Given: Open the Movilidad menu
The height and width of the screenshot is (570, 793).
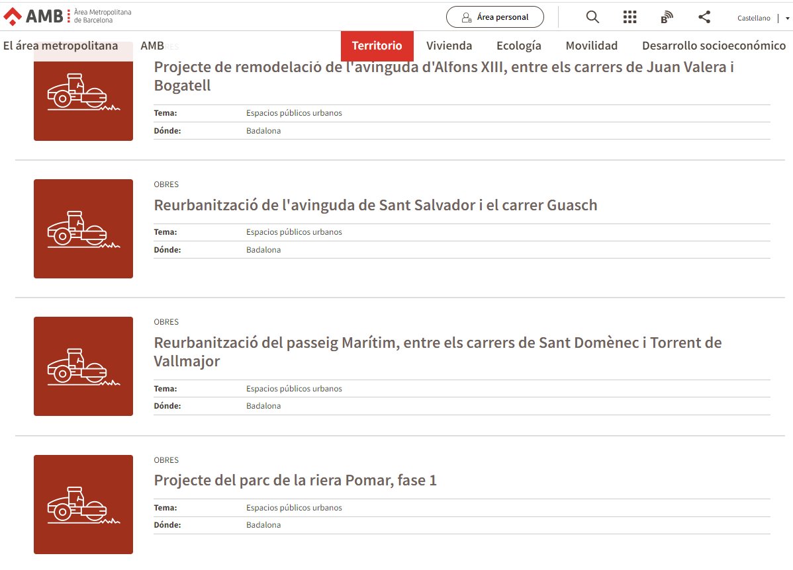Looking at the screenshot, I should pos(591,46).
